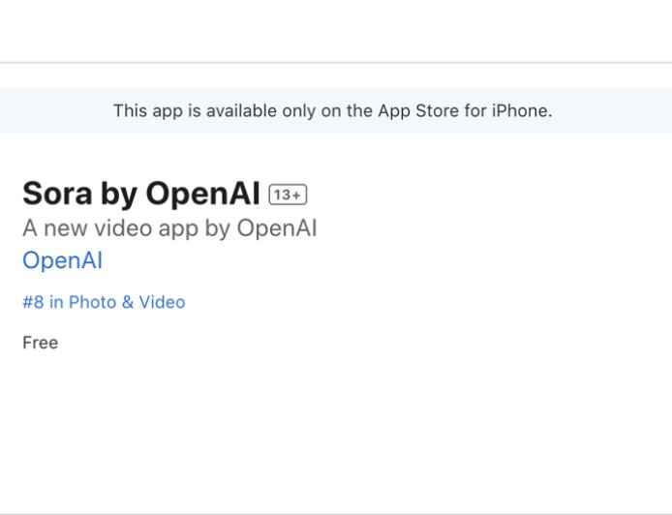The height and width of the screenshot is (515, 672).
Task: Click the divider line above the banner
Action: [336, 63]
